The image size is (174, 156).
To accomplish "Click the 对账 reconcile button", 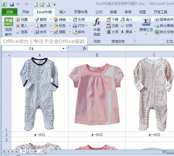I will [127, 26].
